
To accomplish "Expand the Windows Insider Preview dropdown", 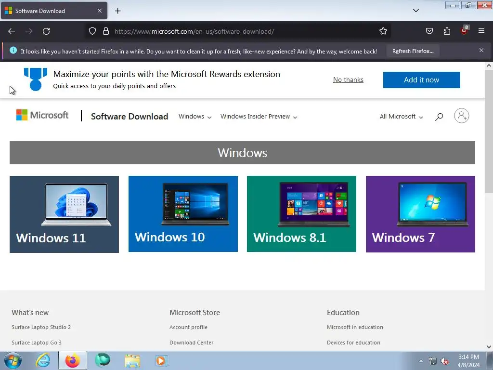I will pos(259,117).
